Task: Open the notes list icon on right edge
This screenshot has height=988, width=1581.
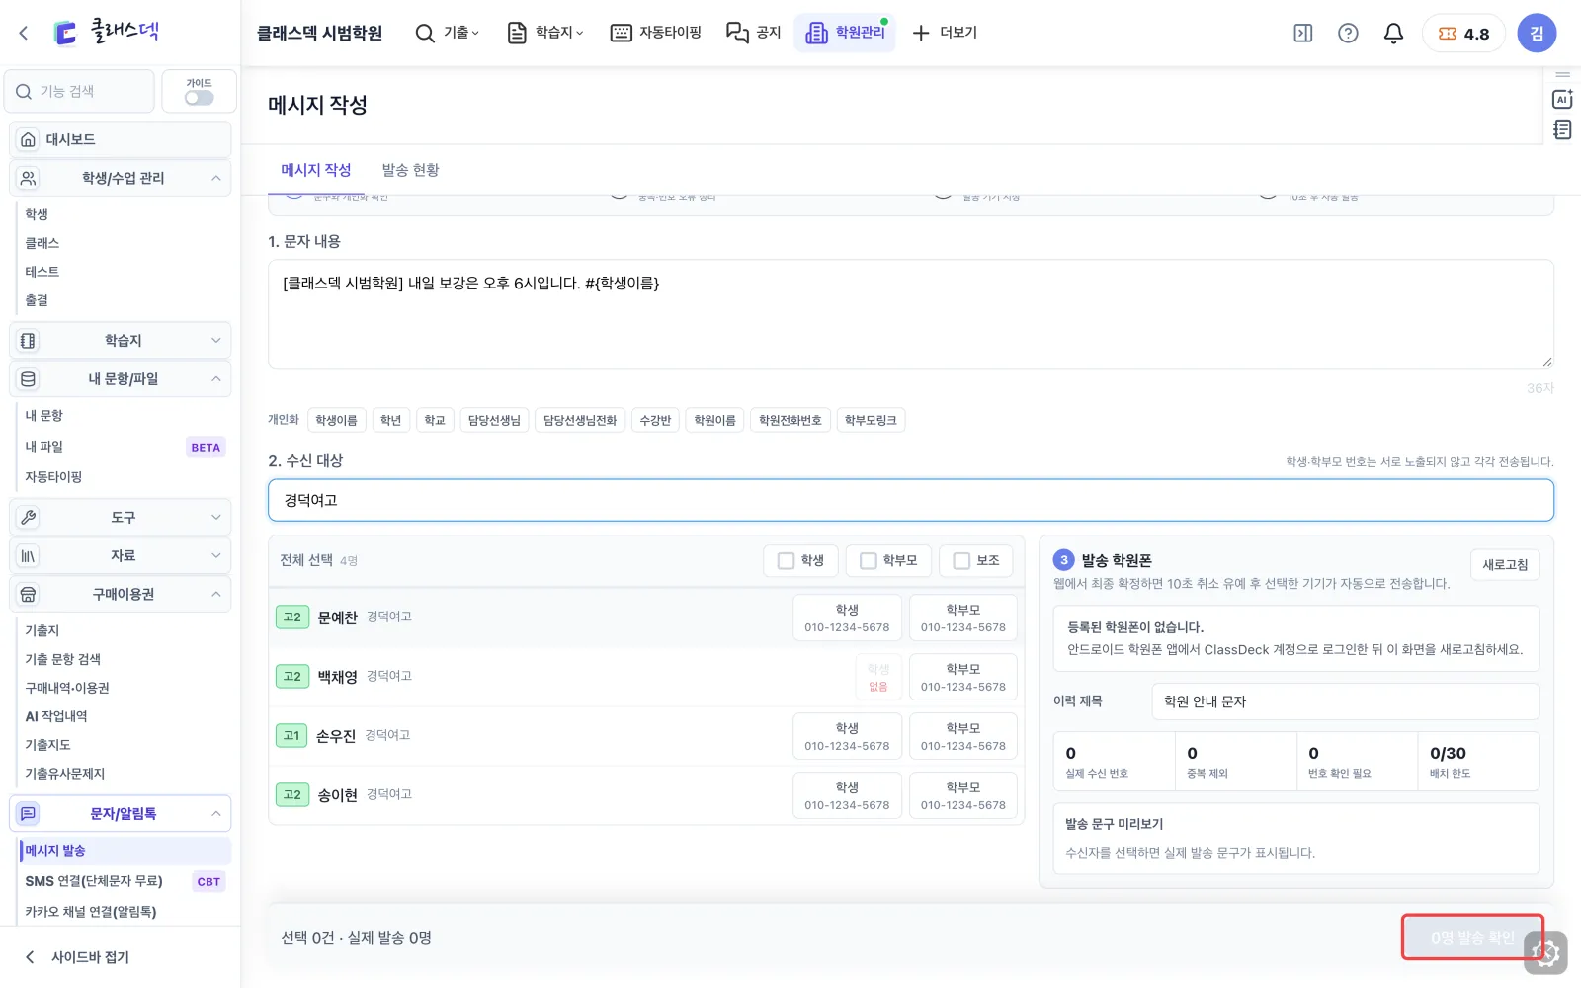Action: 1562,129
